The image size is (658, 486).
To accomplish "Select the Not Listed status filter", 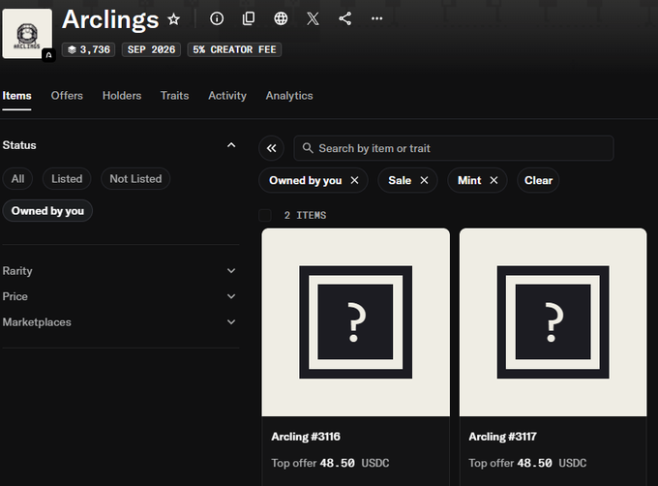I will point(135,179).
